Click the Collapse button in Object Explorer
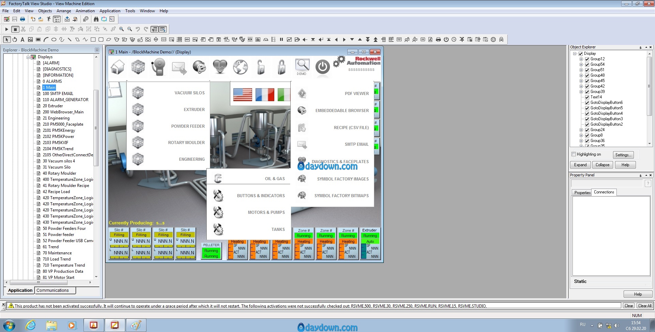Screen dimensions: 655x332 pyautogui.click(x=602, y=165)
